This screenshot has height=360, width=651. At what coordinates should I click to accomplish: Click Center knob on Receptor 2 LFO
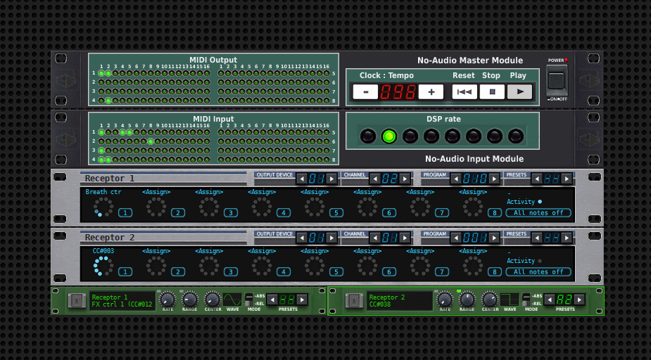tap(490, 300)
